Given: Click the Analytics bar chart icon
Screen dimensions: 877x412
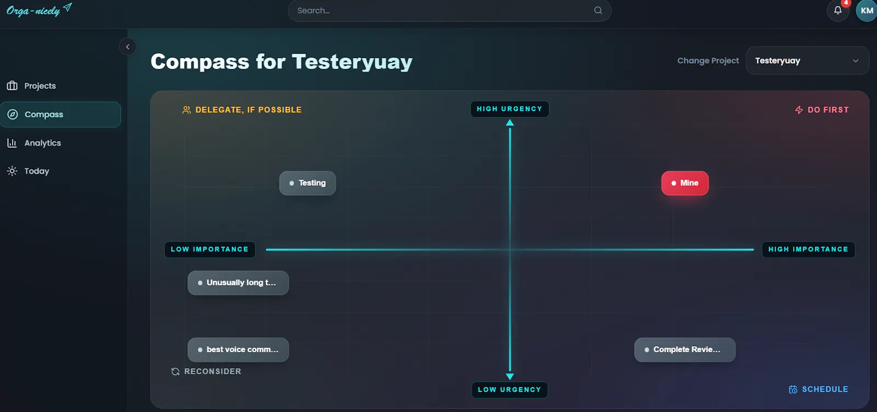Looking at the screenshot, I should pos(12,143).
